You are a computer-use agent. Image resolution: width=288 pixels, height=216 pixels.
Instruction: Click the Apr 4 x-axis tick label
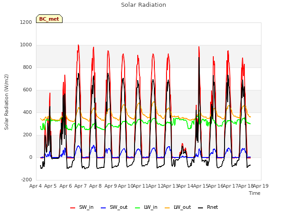(x=36, y=186)
